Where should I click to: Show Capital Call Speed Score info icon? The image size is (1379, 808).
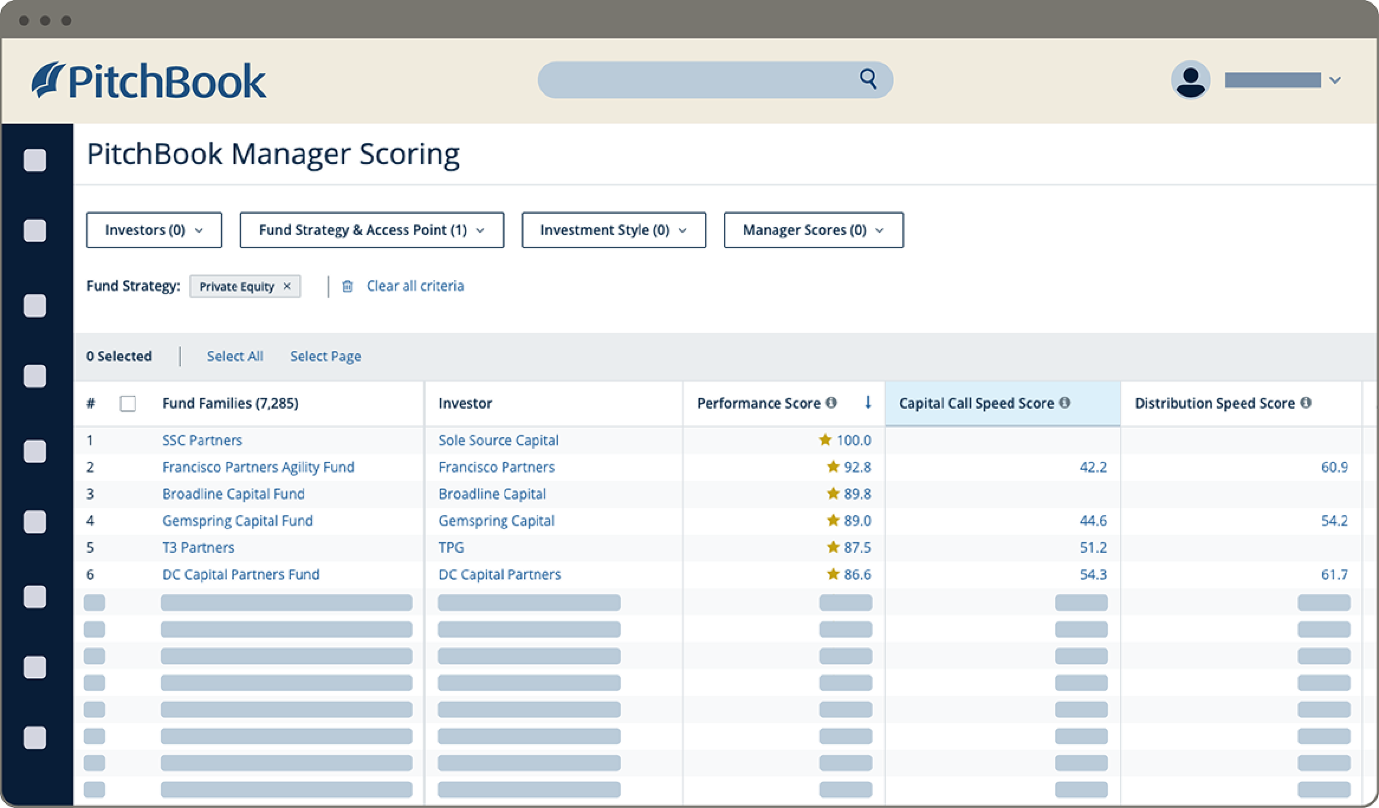pyautogui.click(x=1064, y=403)
